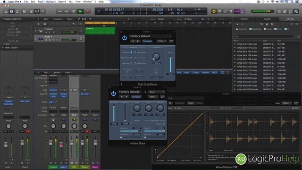Click Compare in Test Oscillator window
Screen dimensions: 302x170
point(147,41)
